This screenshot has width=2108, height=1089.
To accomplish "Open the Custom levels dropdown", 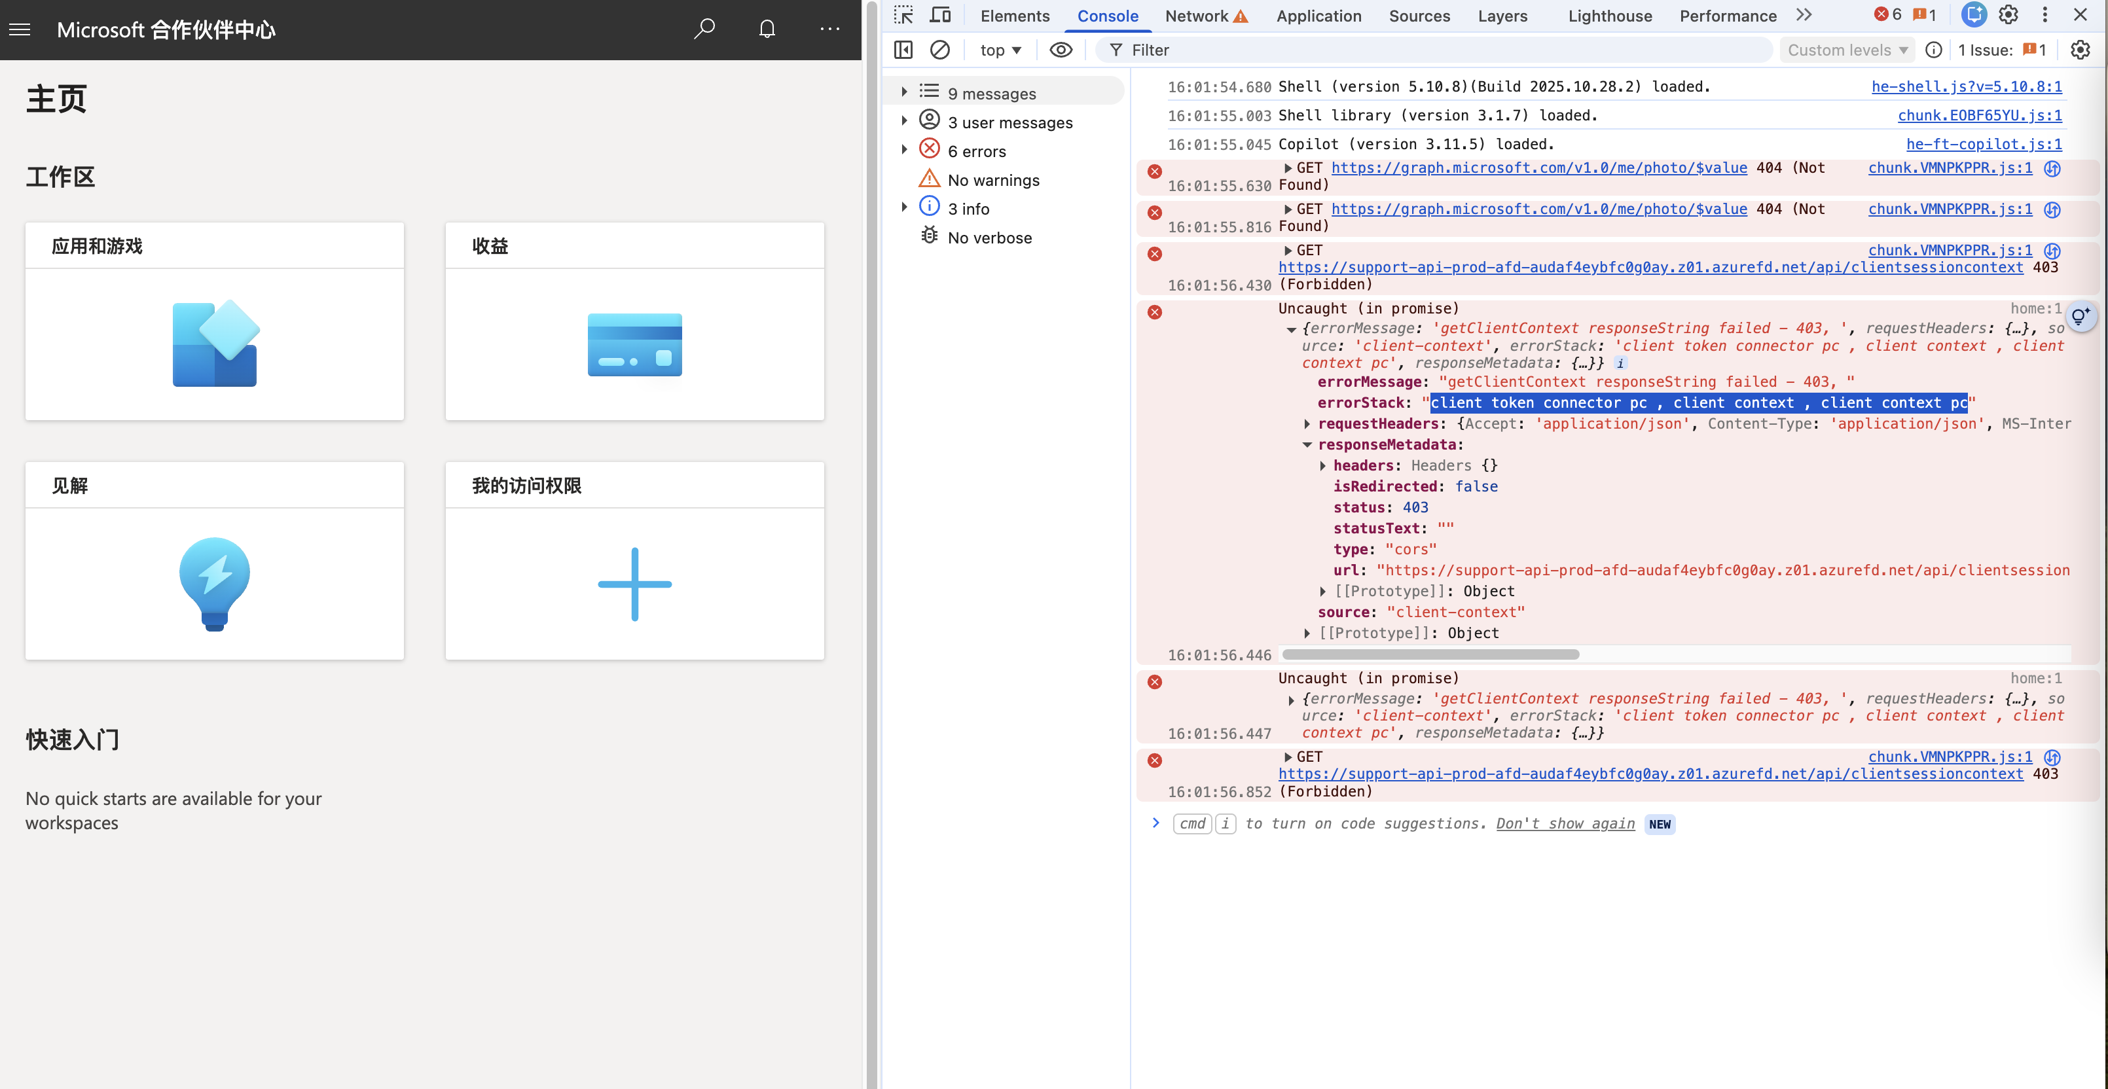I will (1847, 50).
